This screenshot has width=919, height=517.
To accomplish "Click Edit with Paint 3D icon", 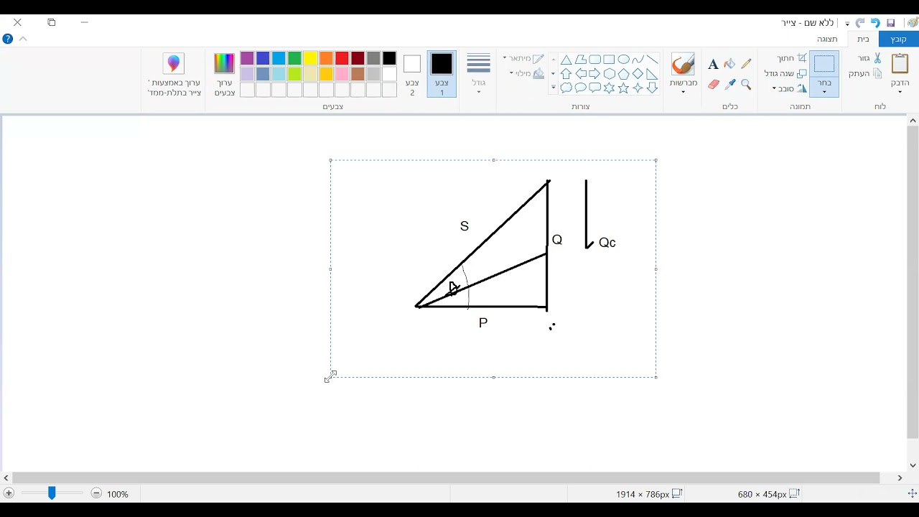I will (x=174, y=63).
